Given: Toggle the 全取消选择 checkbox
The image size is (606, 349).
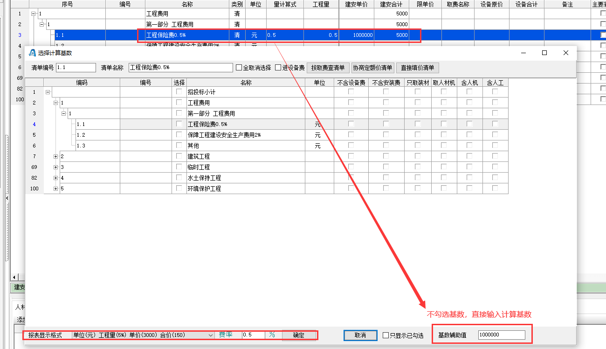Looking at the screenshot, I should point(239,68).
